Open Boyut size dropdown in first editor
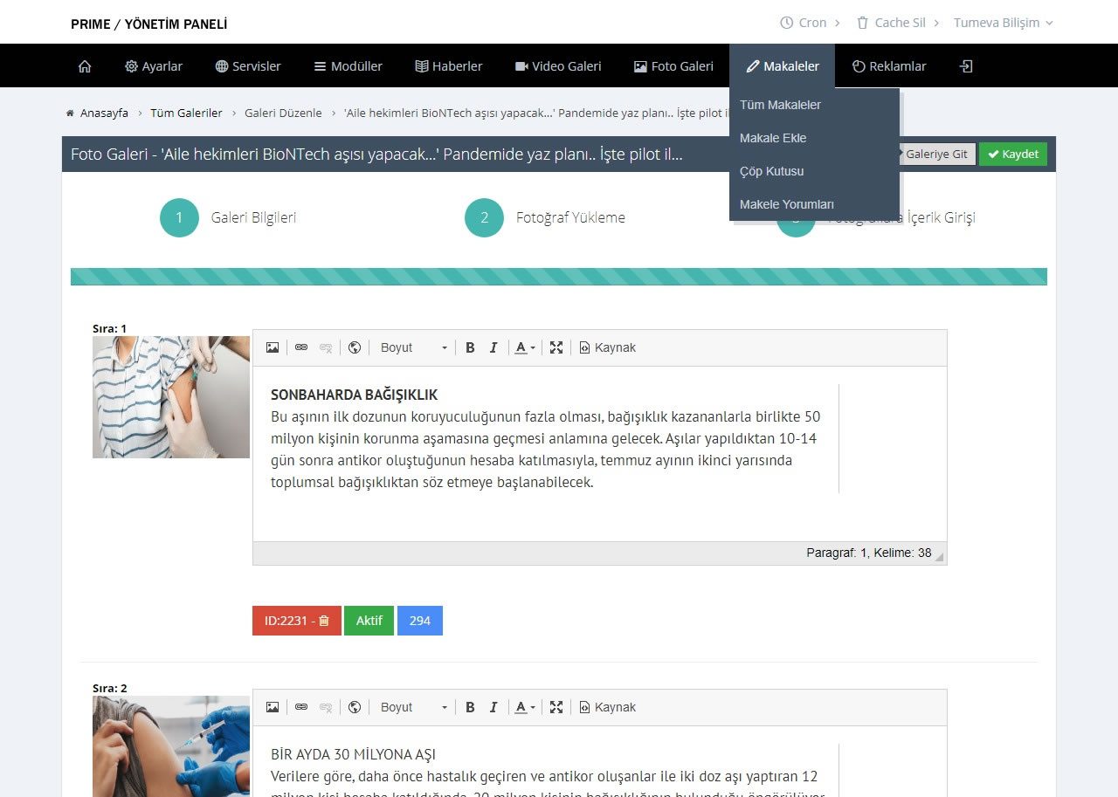The image size is (1118, 797). (x=413, y=347)
